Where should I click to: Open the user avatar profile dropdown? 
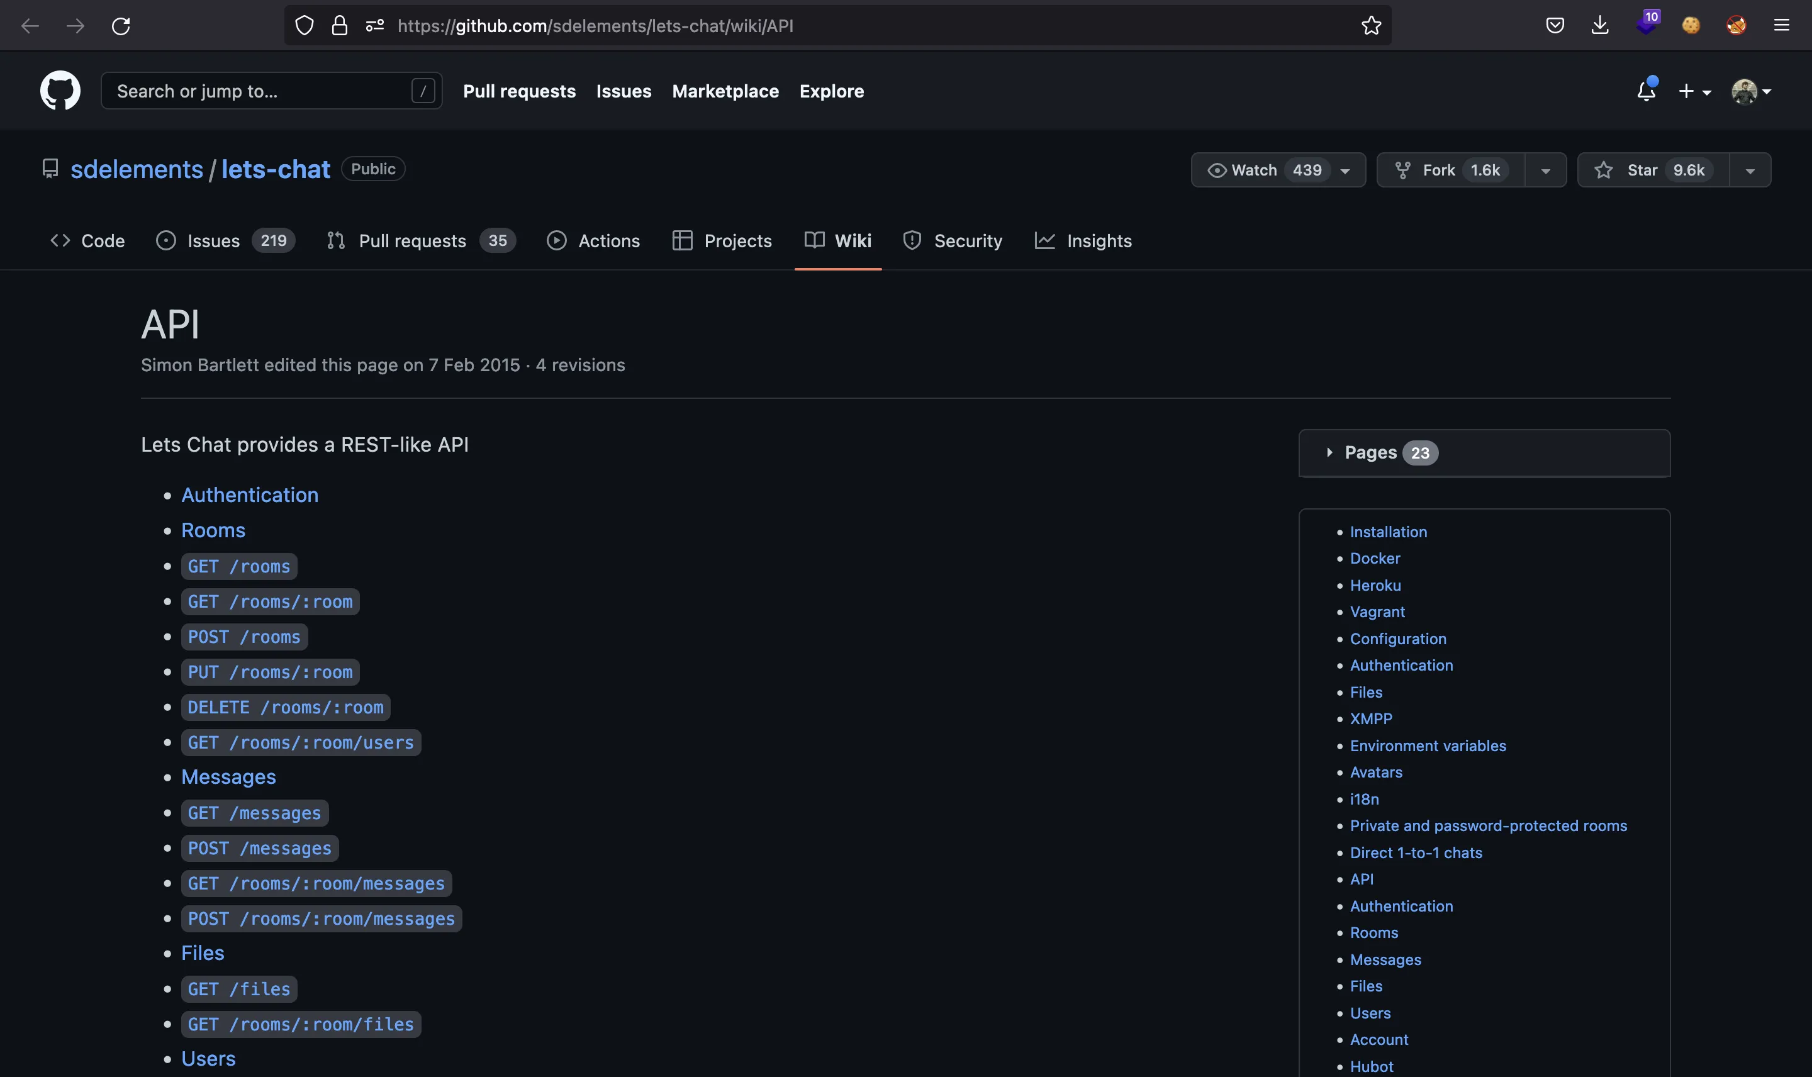pyautogui.click(x=1751, y=91)
